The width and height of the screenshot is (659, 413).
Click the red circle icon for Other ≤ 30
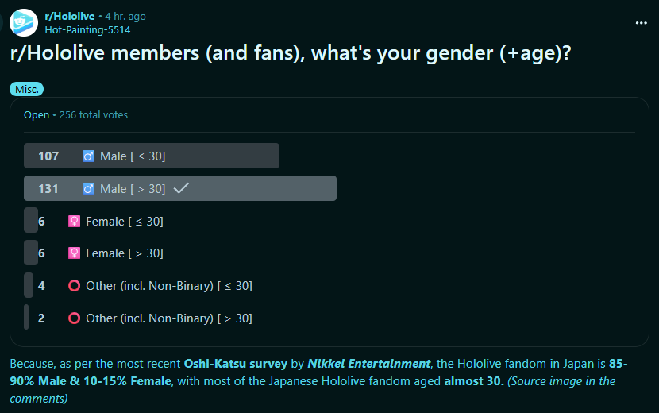(74, 286)
